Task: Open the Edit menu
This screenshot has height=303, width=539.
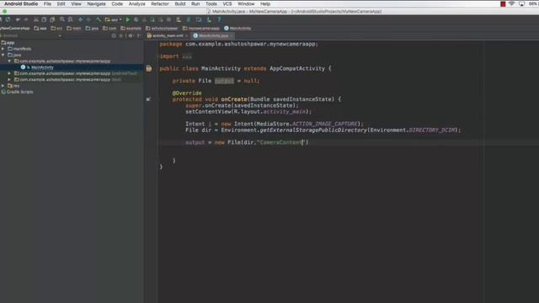Action: pos(61,3)
